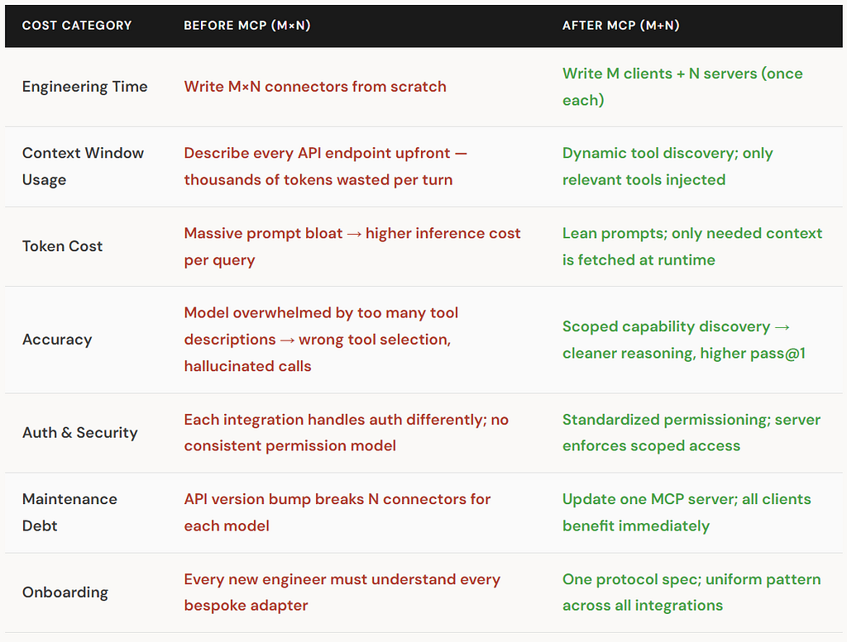Click the Accuracy row label
The height and width of the screenshot is (642, 847).
(57, 340)
